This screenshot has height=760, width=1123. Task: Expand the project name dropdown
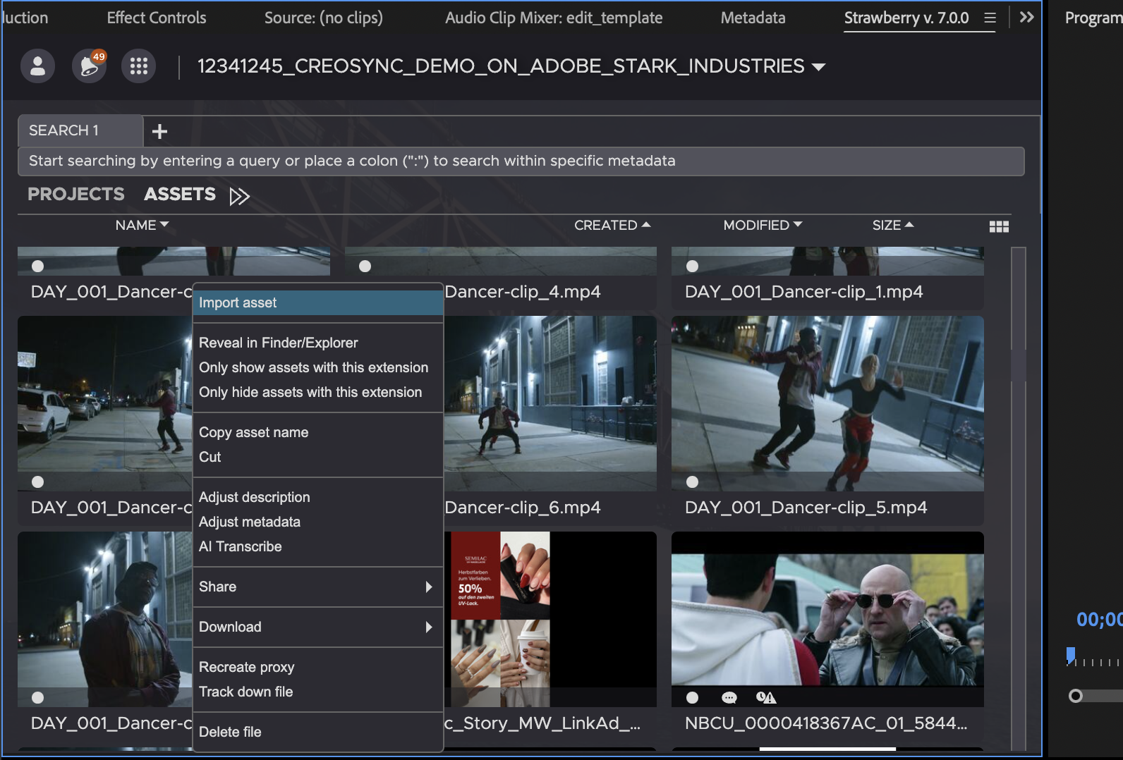point(819,67)
